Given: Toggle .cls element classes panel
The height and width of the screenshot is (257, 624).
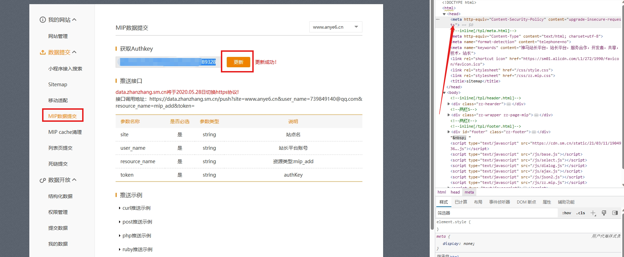Looking at the screenshot, I should coord(581,213).
